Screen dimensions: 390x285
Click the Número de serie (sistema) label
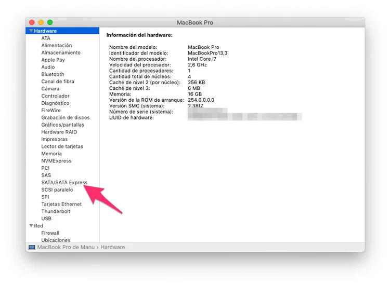tap(141, 112)
